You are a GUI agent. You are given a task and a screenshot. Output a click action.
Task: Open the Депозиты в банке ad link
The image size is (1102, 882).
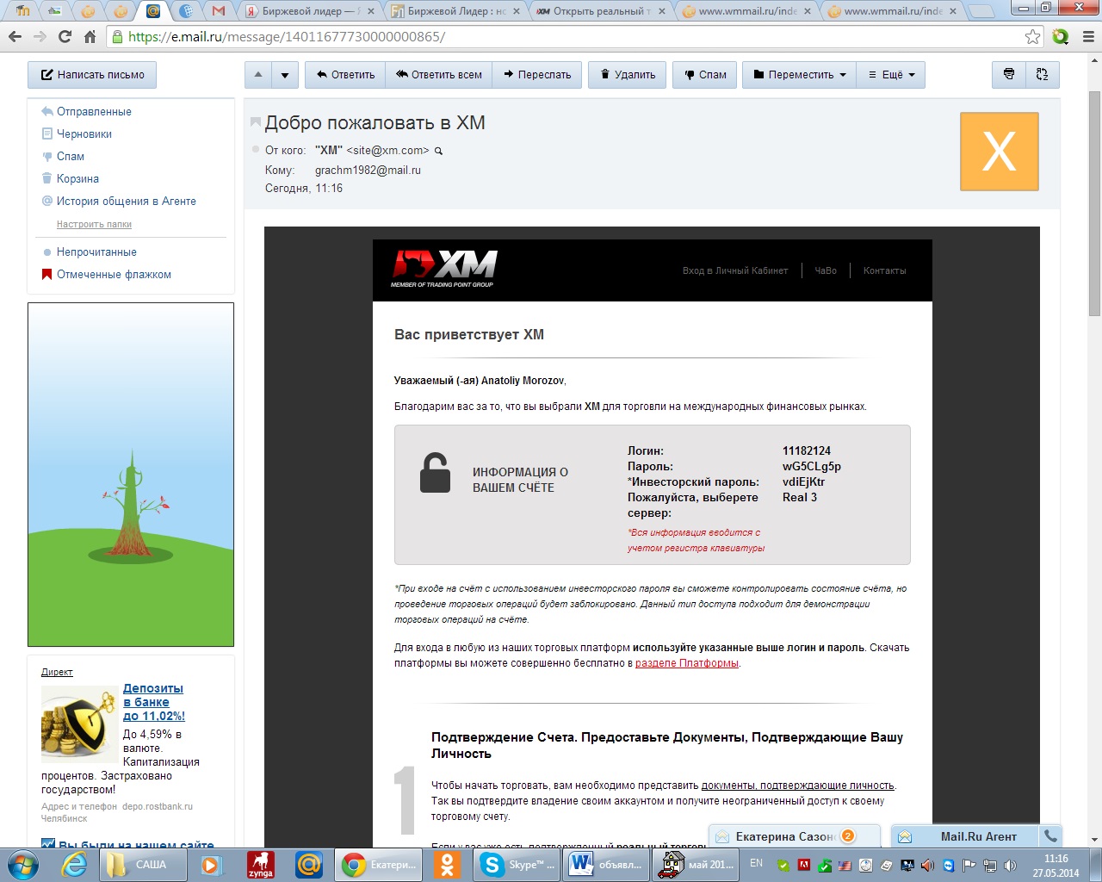154,702
